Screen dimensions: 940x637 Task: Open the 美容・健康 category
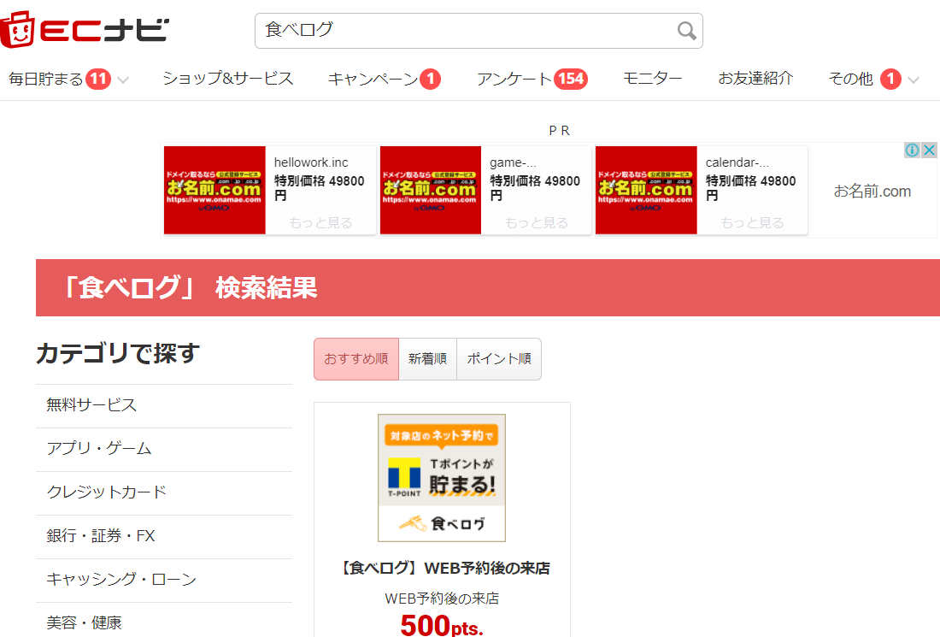coord(164,621)
